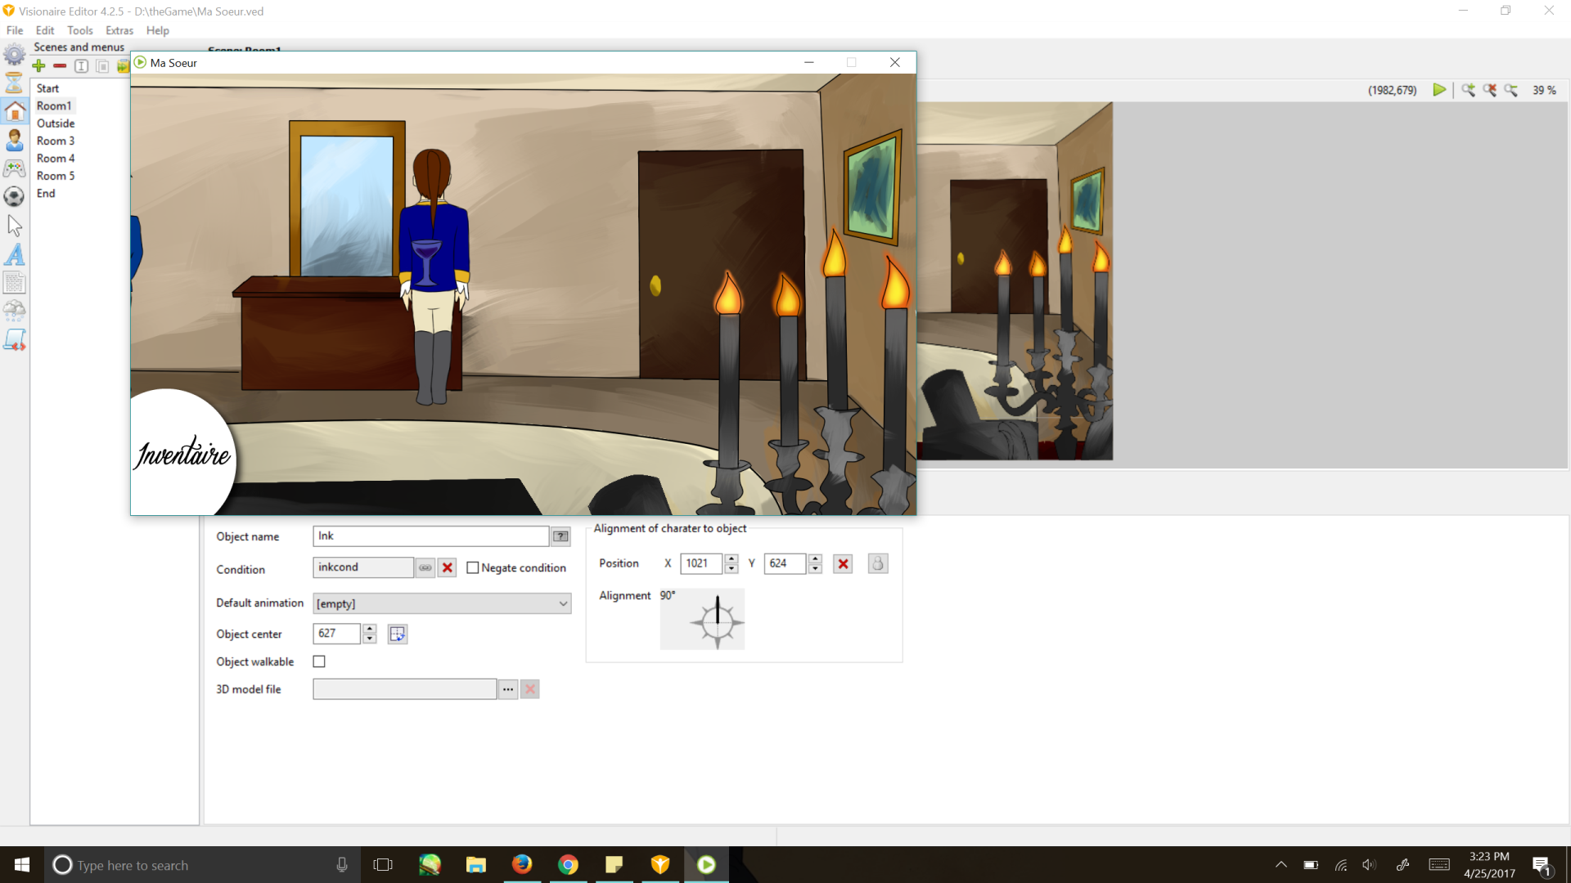Open the File menu
Image resolution: width=1571 pixels, height=883 pixels.
(15, 30)
